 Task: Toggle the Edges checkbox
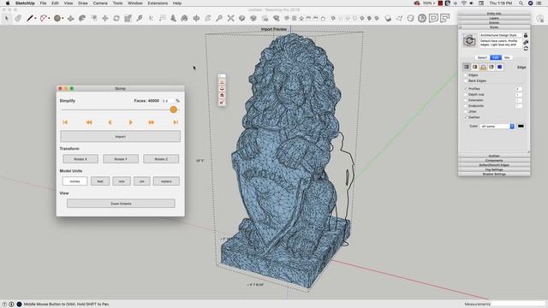point(466,75)
